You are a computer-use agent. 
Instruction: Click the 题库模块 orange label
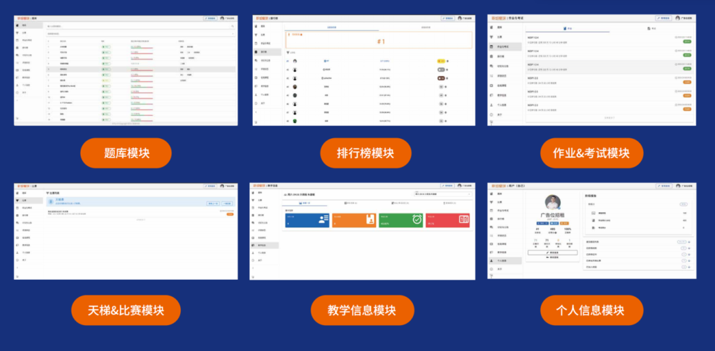(126, 153)
